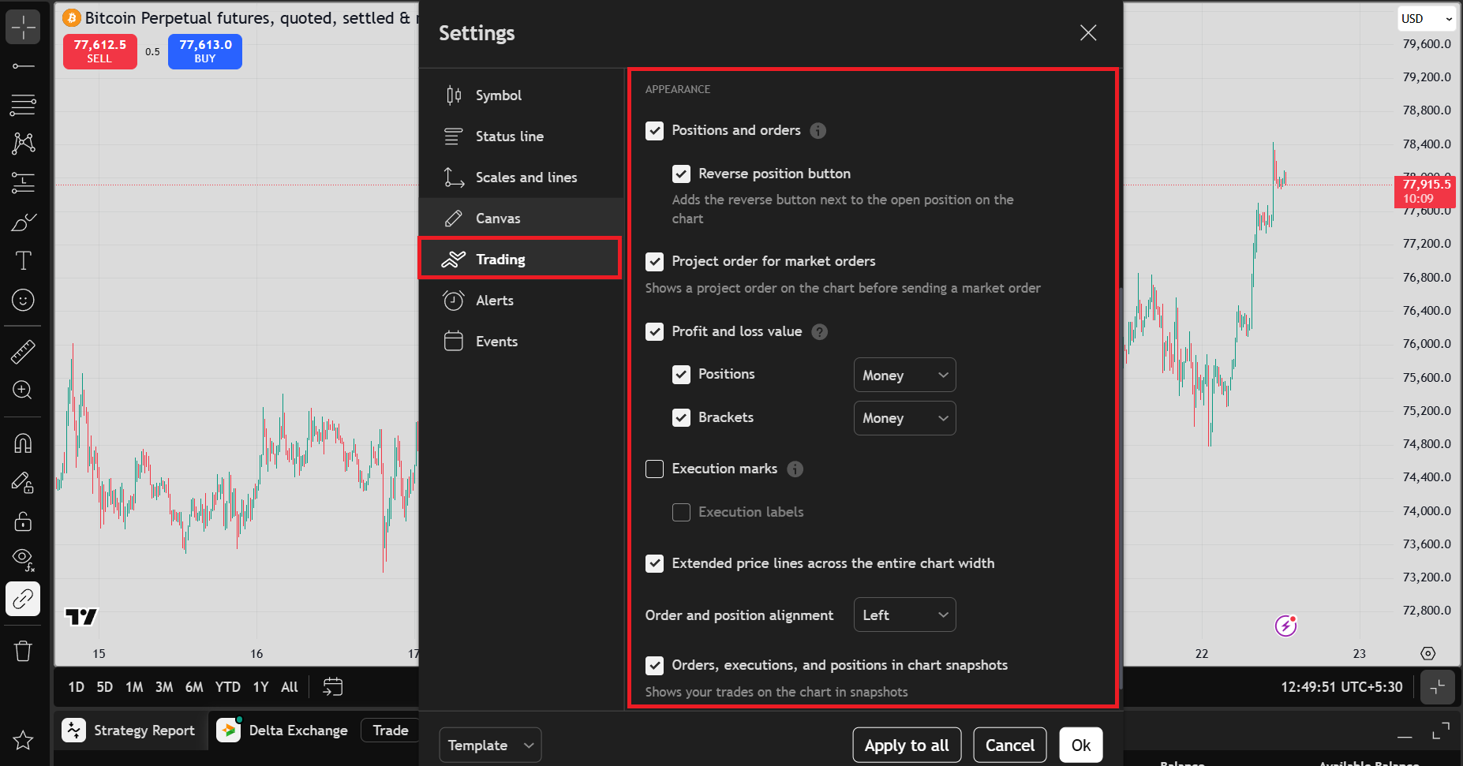Click the info icon beside Execution marks

point(795,469)
